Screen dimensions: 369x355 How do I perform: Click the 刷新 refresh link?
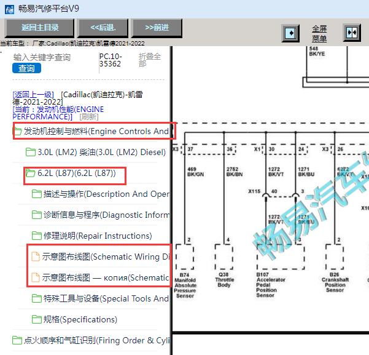[89, 116]
